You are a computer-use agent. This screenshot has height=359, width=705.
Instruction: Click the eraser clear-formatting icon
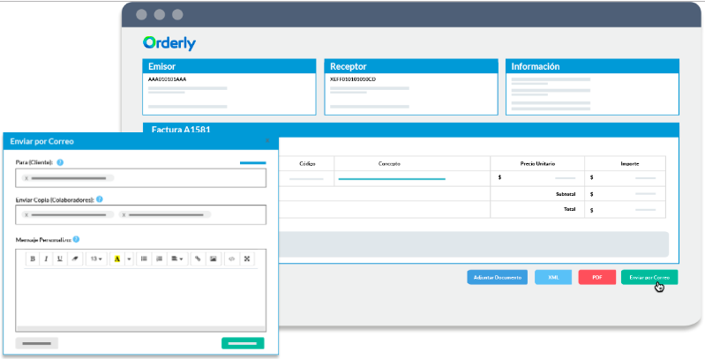(x=75, y=258)
